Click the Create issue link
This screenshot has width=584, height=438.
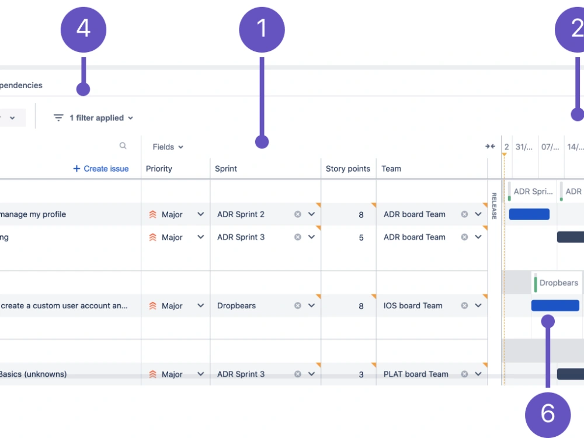point(105,168)
